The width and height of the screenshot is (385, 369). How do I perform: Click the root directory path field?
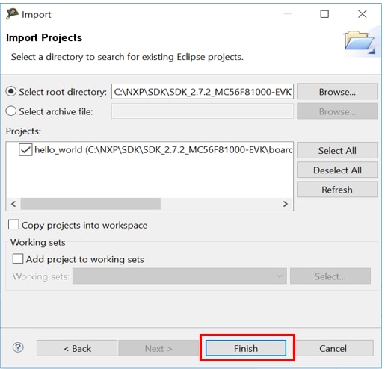point(203,92)
